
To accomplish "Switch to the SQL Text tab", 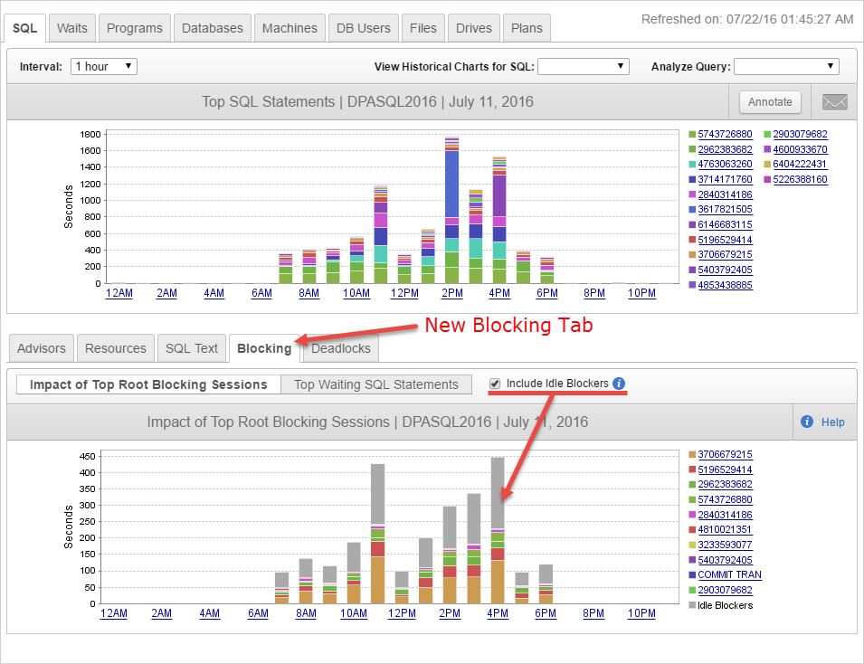I will (x=192, y=348).
